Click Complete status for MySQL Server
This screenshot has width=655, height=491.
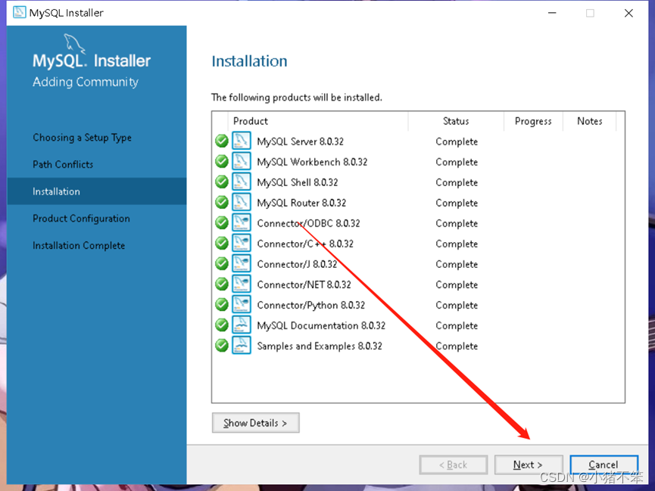coord(457,141)
